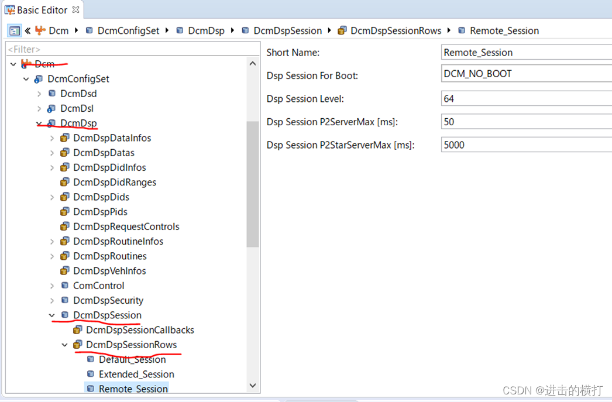Open dropdown arrow after Dcm breadcrumb
The height and width of the screenshot is (402, 612).
76,30
